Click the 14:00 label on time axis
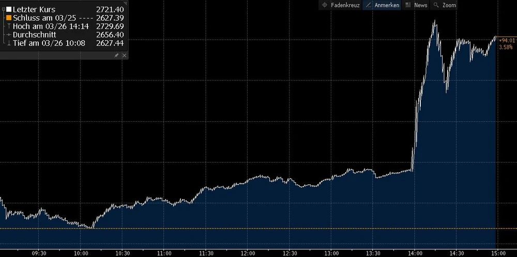The height and width of the screenshot is (257, 517). [415, 253]
